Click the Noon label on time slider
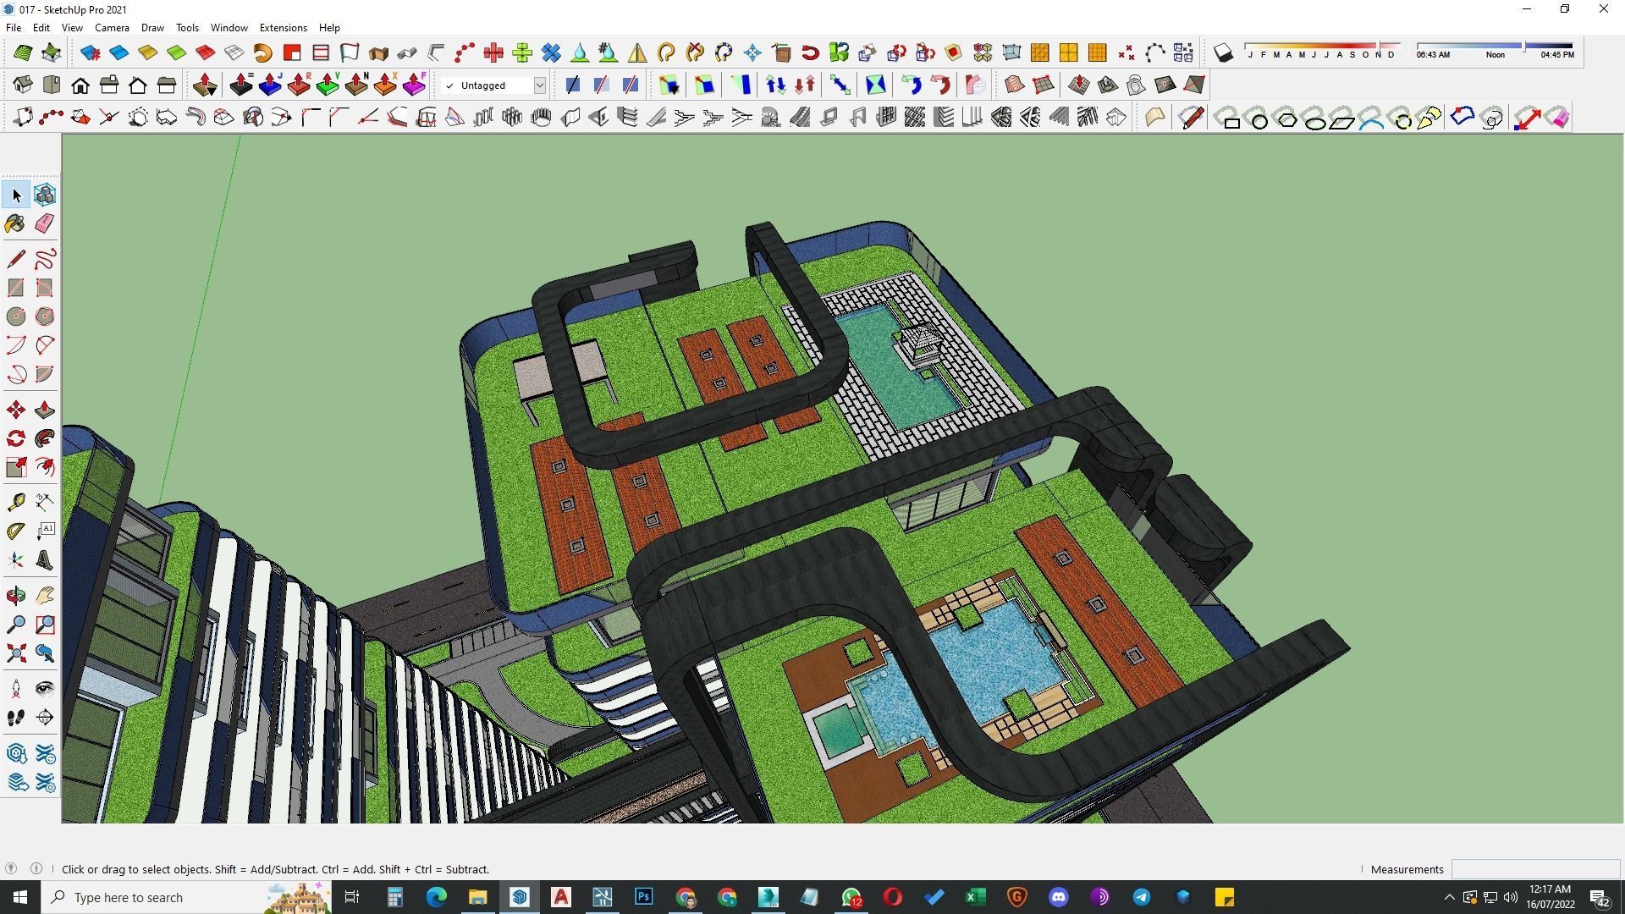 (x=1496, y=55)
